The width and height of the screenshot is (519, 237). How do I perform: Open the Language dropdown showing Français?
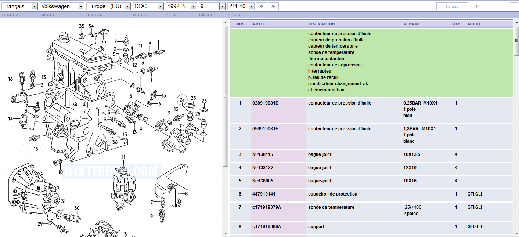pos(19,6)
